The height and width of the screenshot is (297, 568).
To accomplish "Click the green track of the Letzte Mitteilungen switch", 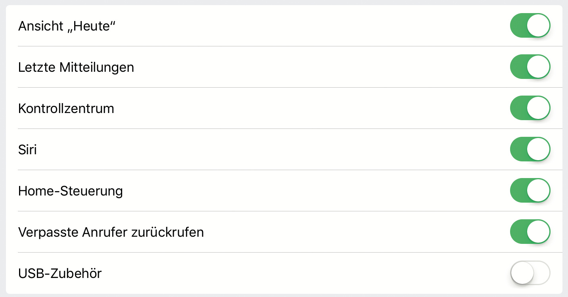I will pyautogui.click(x=518, y=67).
